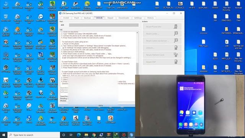Open the SP_Flash_To folder icon

click(168, 5)
